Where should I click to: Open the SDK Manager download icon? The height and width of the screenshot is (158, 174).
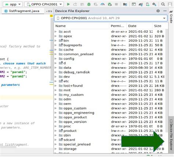(x=154, y=4)
